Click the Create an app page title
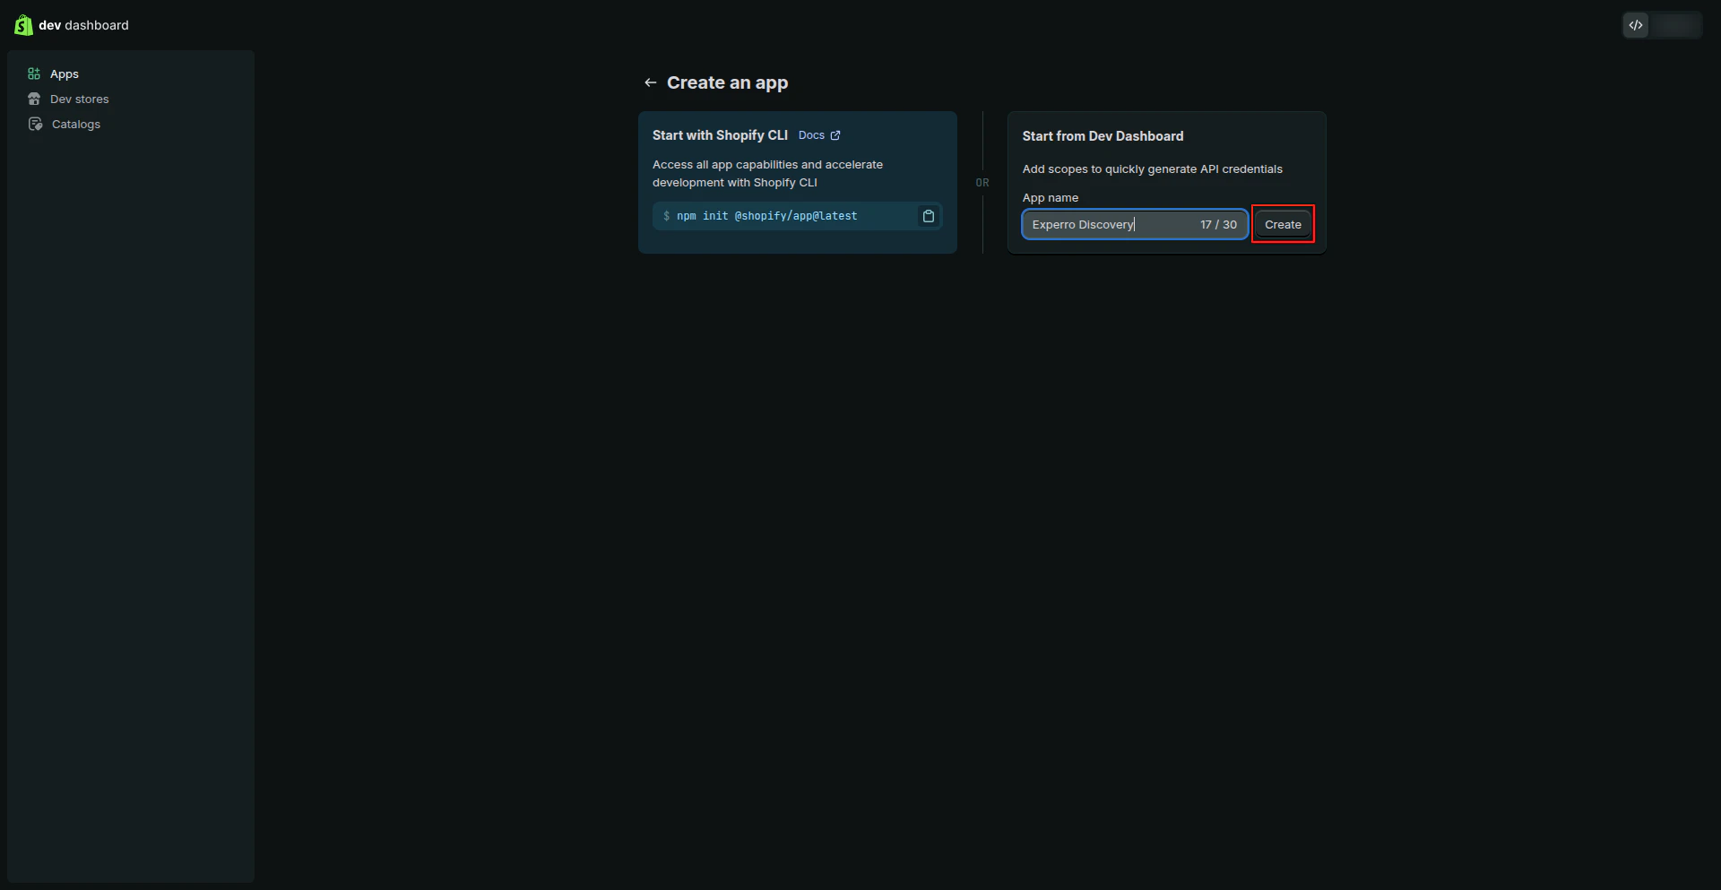 [x=727, y=82]
